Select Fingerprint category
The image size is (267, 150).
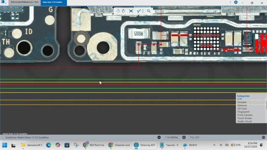tap(243, 112)
